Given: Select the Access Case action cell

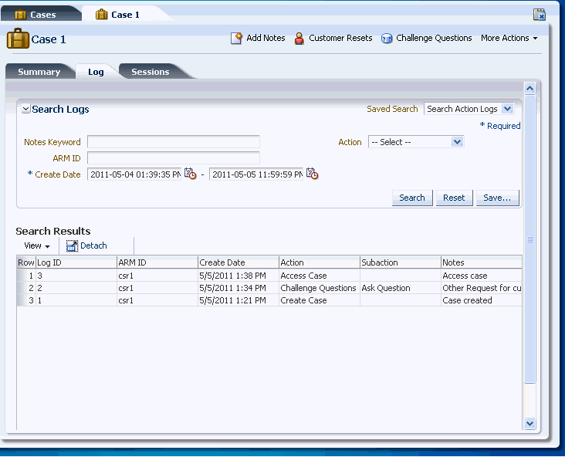Looking at the screenshot, I should click(x=320, y=276).
